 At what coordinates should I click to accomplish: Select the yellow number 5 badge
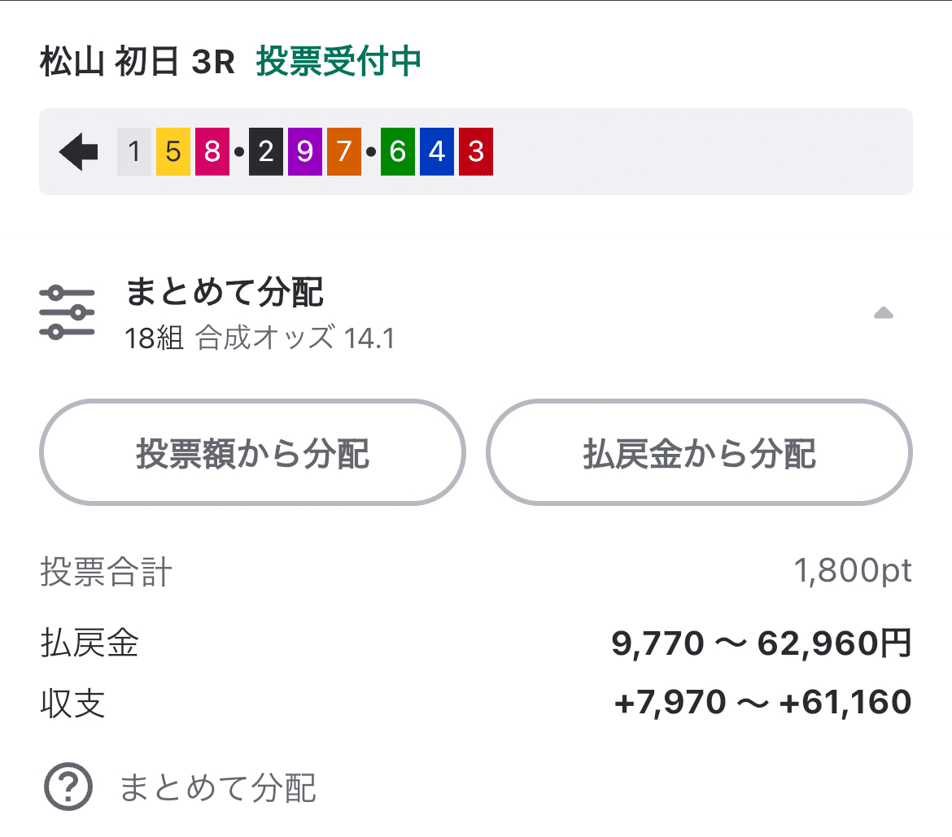point(172,150)
